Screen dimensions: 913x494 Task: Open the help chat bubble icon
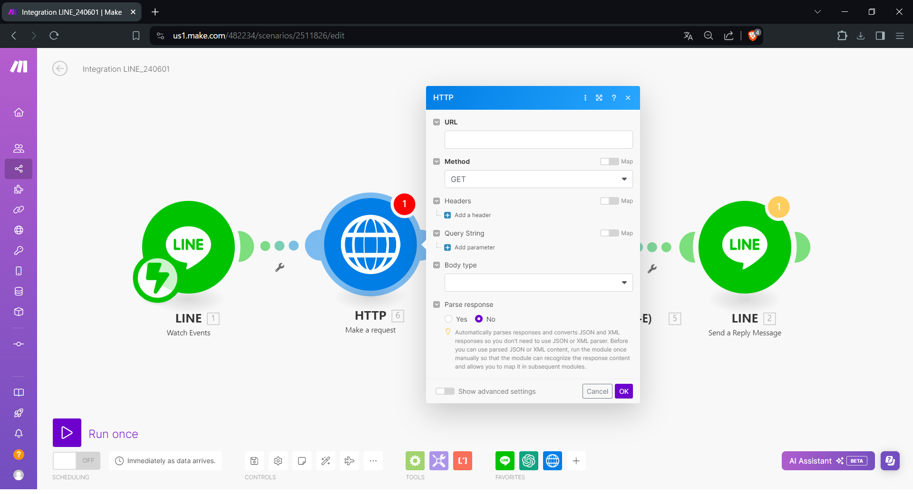pyautogui.click(x=890, y=461)
